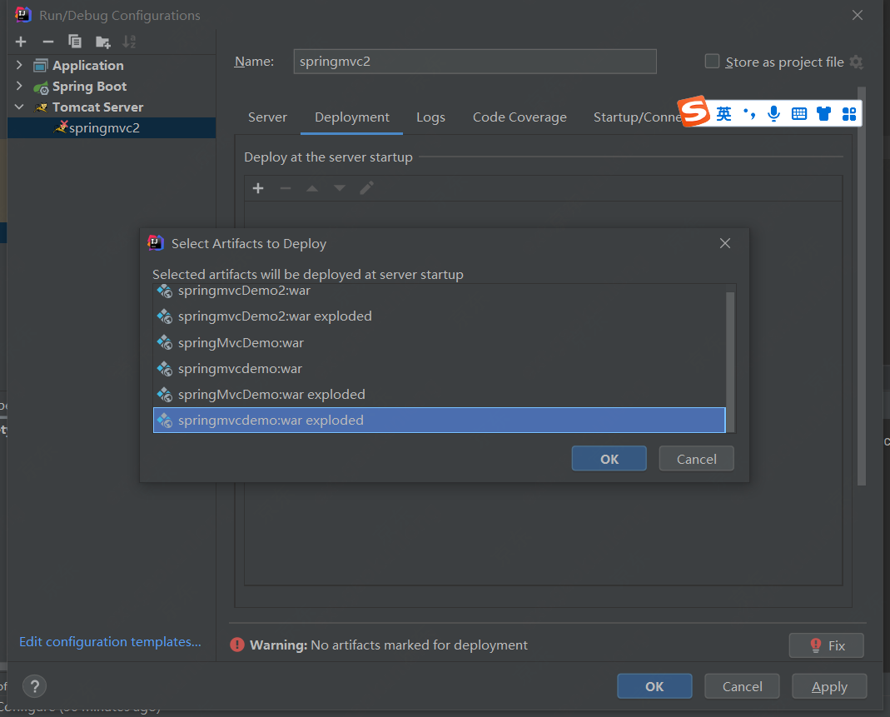Click the Sogou microphone voice input icon
The image size is (890, 717).
[x=773, y=113]
